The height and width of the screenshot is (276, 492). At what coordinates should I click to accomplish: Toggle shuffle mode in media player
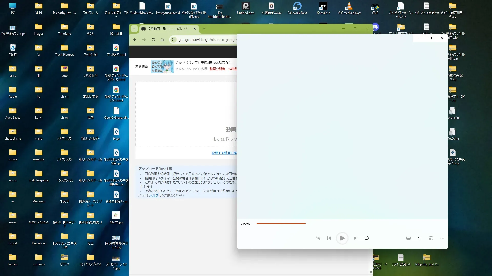click(x=318, y=238)
